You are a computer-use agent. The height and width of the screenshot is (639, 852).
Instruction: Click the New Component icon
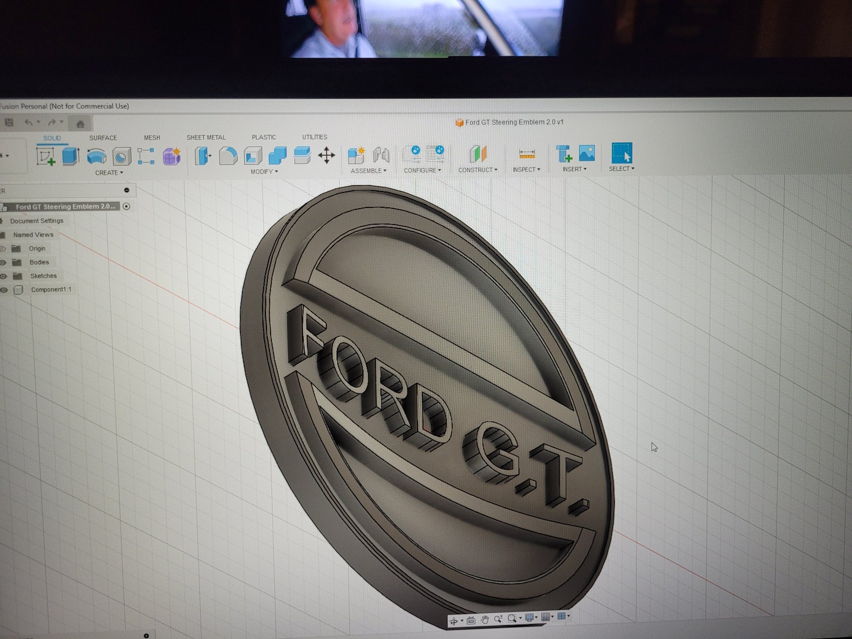coord(356,155)
